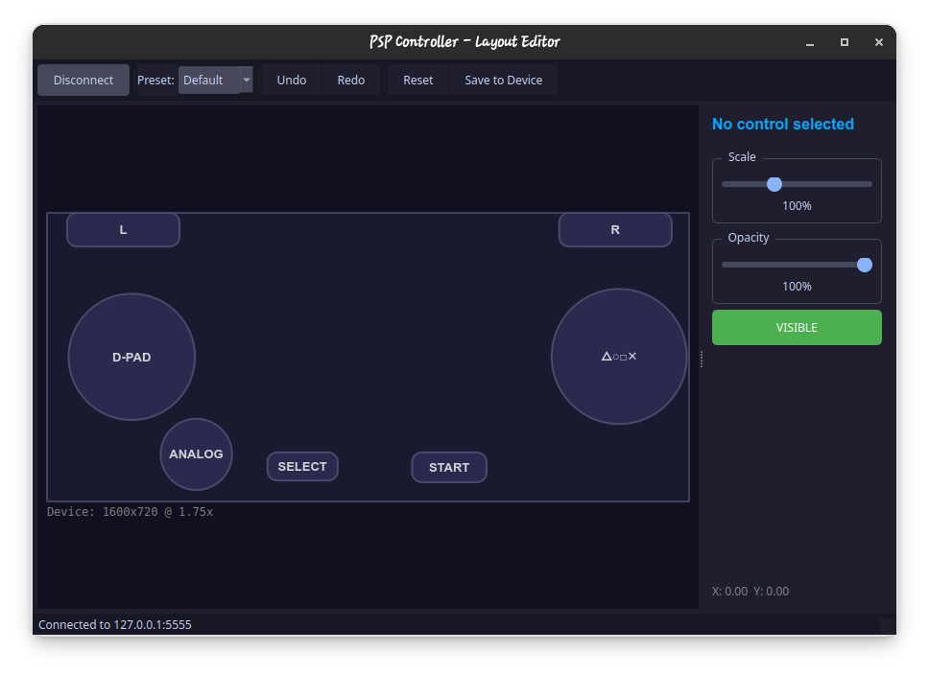
Task: Minimize the Layout Editor window
Action: coord(809,42)
